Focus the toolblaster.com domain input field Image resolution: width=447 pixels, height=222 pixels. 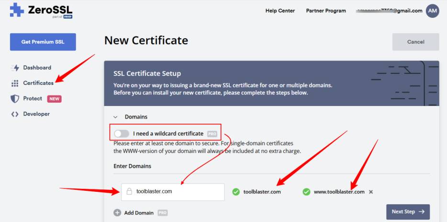(x=173, y=192)
